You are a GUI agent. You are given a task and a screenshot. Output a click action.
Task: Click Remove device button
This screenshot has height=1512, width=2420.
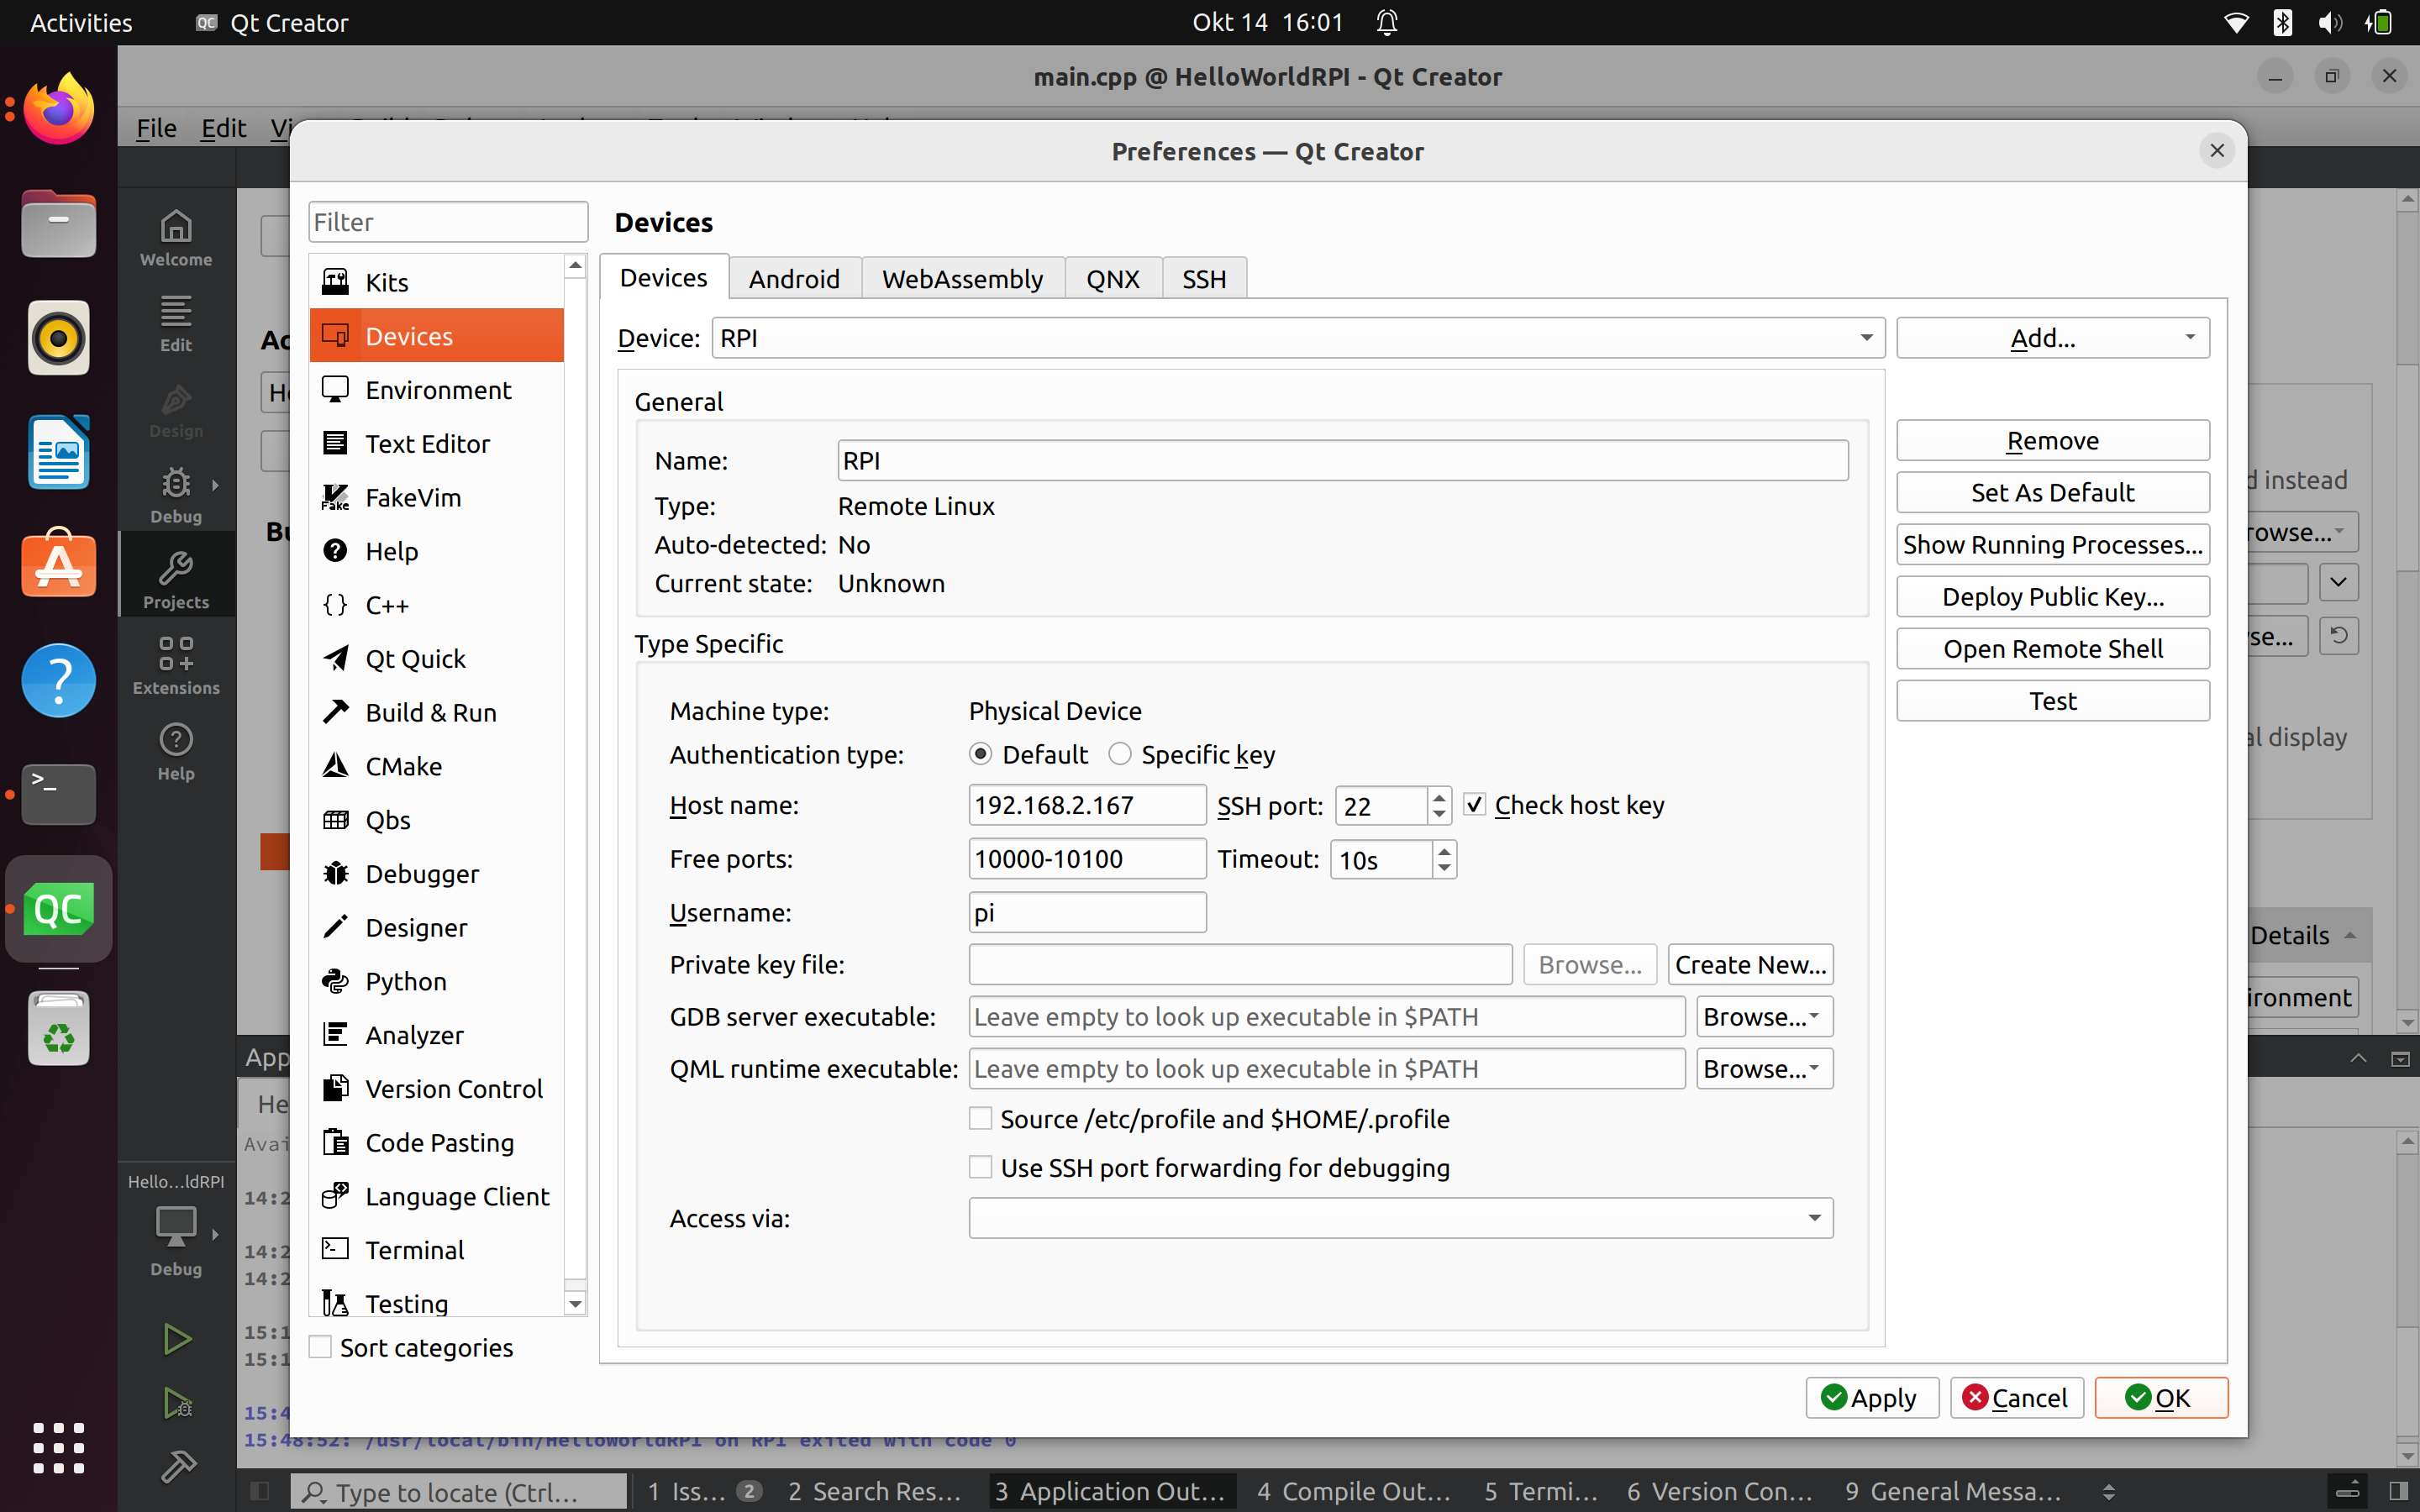2052,441
